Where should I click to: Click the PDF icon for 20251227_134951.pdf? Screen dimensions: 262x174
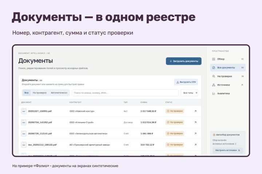pyautogui.click(x=24, y=111)
